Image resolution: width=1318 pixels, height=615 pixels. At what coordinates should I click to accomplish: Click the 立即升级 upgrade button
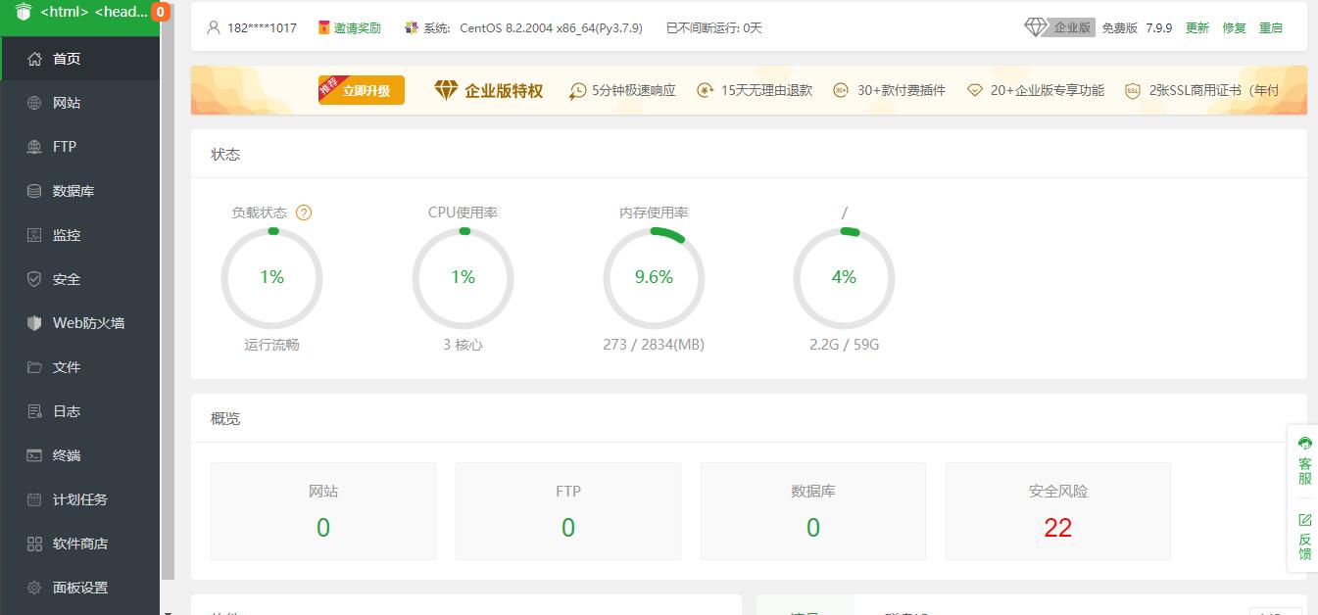click(x=362, y=90)
